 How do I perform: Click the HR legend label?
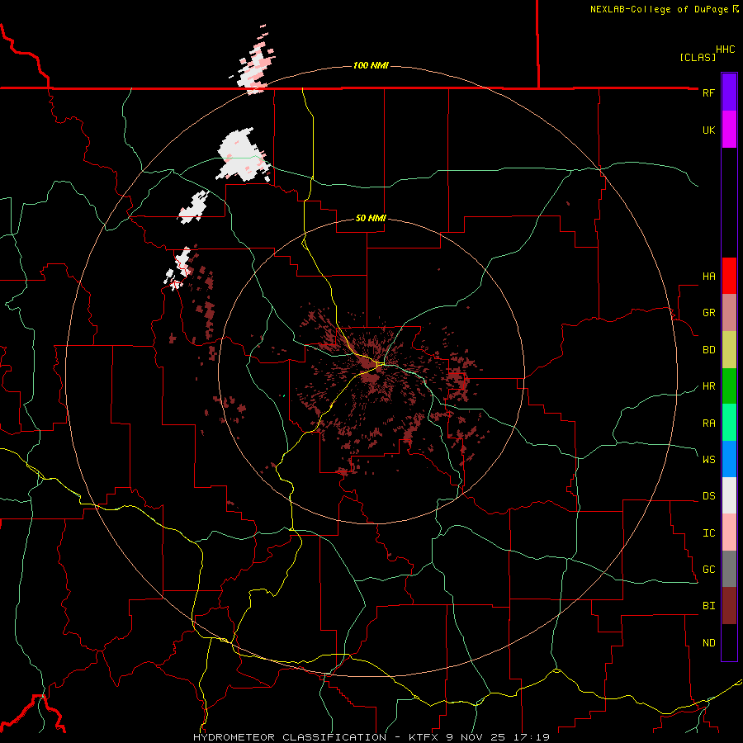coord(708,386)
